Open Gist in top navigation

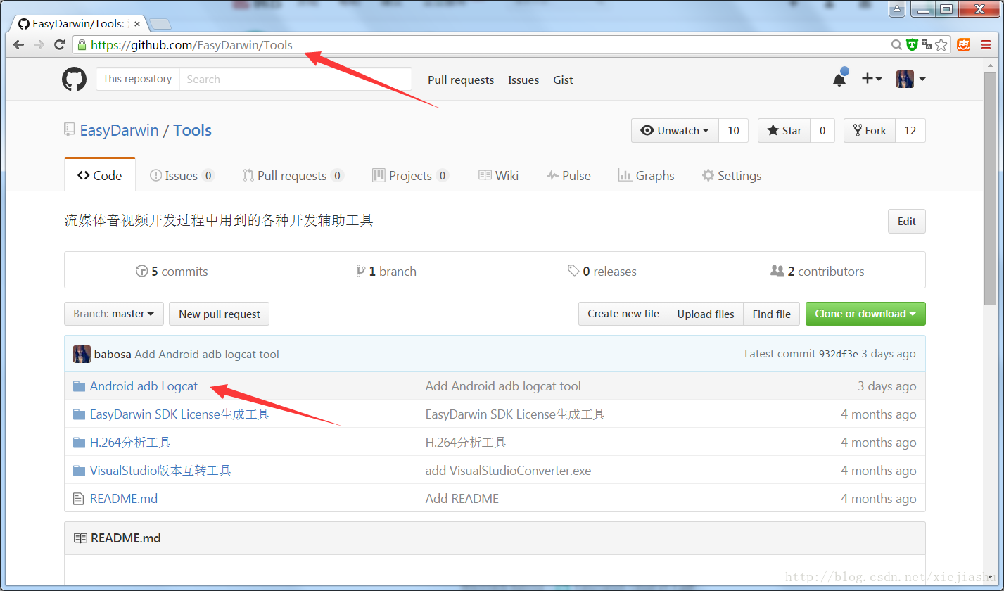(563, 80)
